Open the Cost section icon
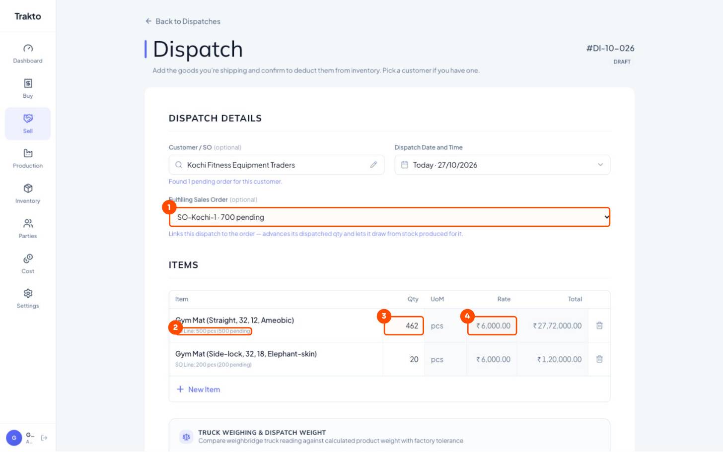The image size is (723, 452). [28, 258]
